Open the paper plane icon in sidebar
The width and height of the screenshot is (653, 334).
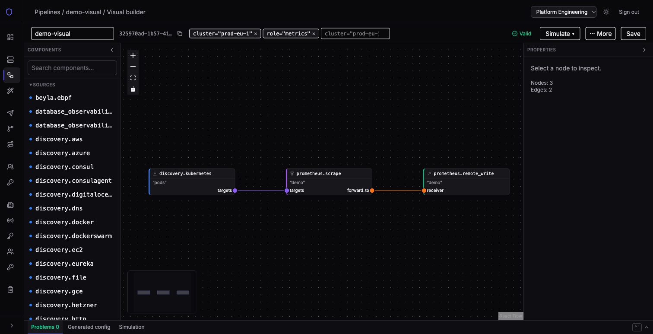click(10, 113)
